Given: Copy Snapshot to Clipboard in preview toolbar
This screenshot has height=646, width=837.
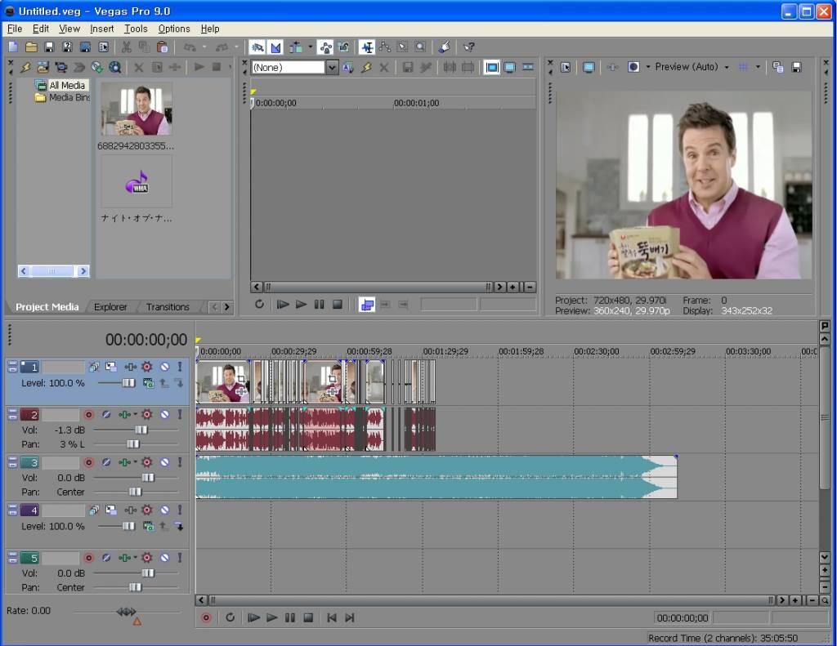Looking at the screenshot, I should pos(778,67).
